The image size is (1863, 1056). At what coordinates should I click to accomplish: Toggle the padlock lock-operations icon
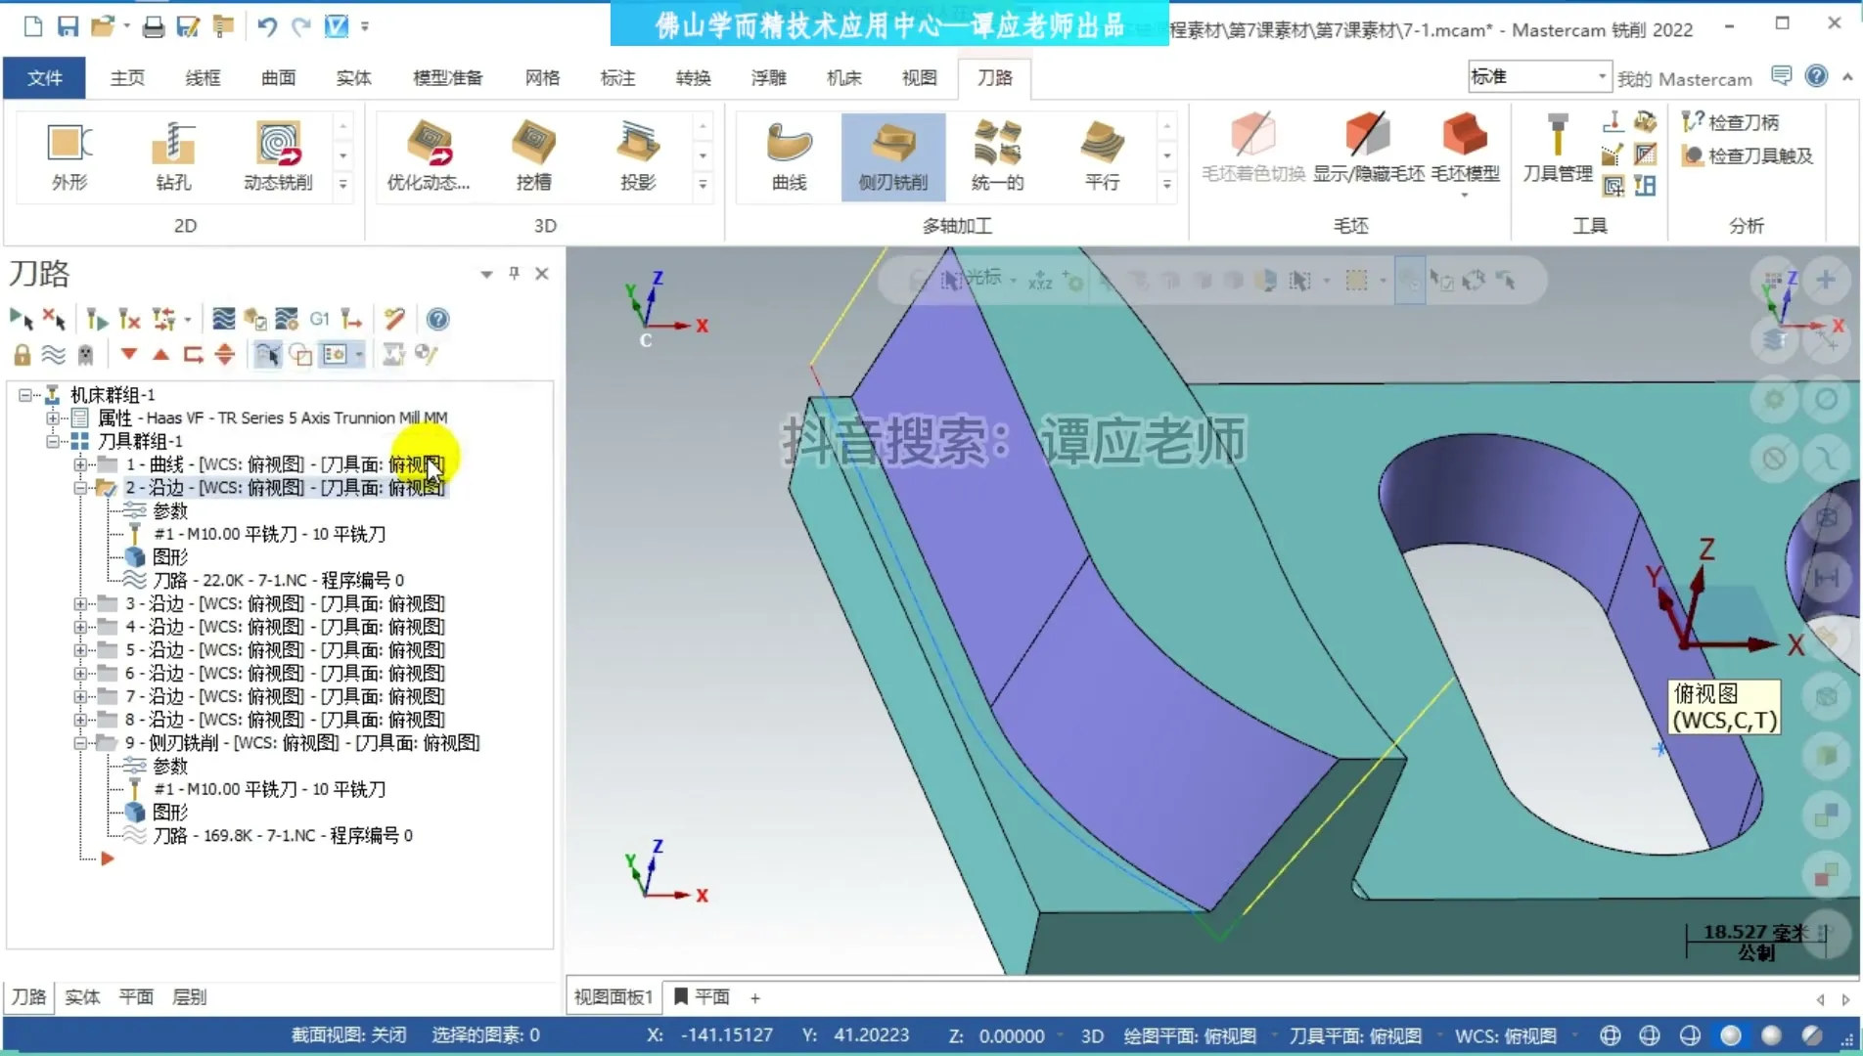(x=22, y=354)
